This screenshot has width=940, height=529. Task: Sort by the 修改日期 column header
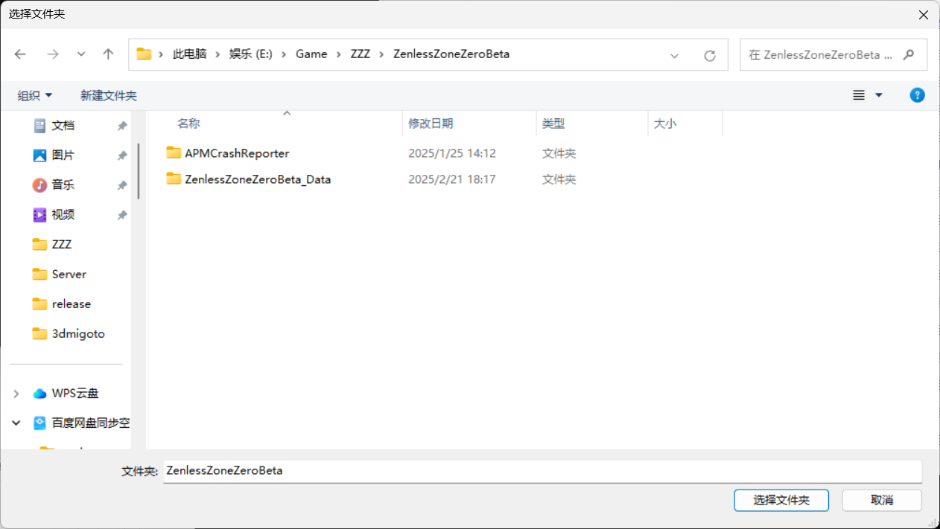coord(431,124)
